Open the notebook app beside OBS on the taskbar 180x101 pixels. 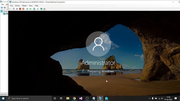click(94, 98)
